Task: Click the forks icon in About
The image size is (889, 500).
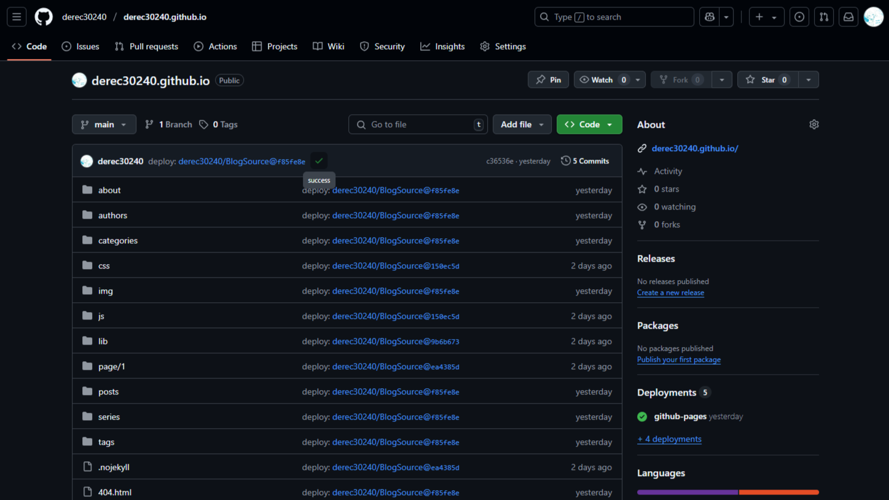Action: point(642,225)
